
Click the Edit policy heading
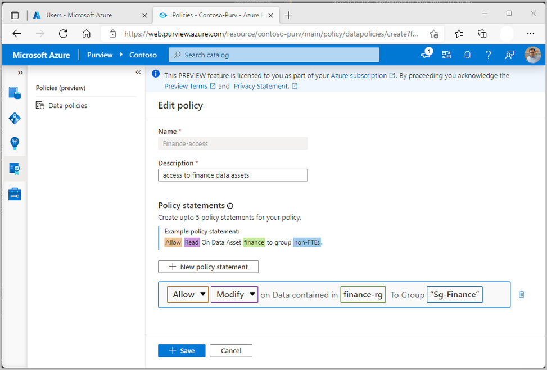pos(180,105)
